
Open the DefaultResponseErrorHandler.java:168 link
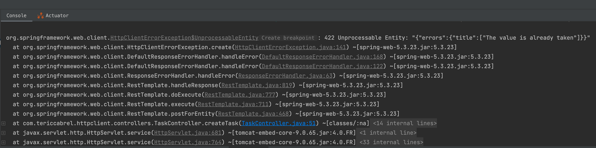click(x=323, y=57)
